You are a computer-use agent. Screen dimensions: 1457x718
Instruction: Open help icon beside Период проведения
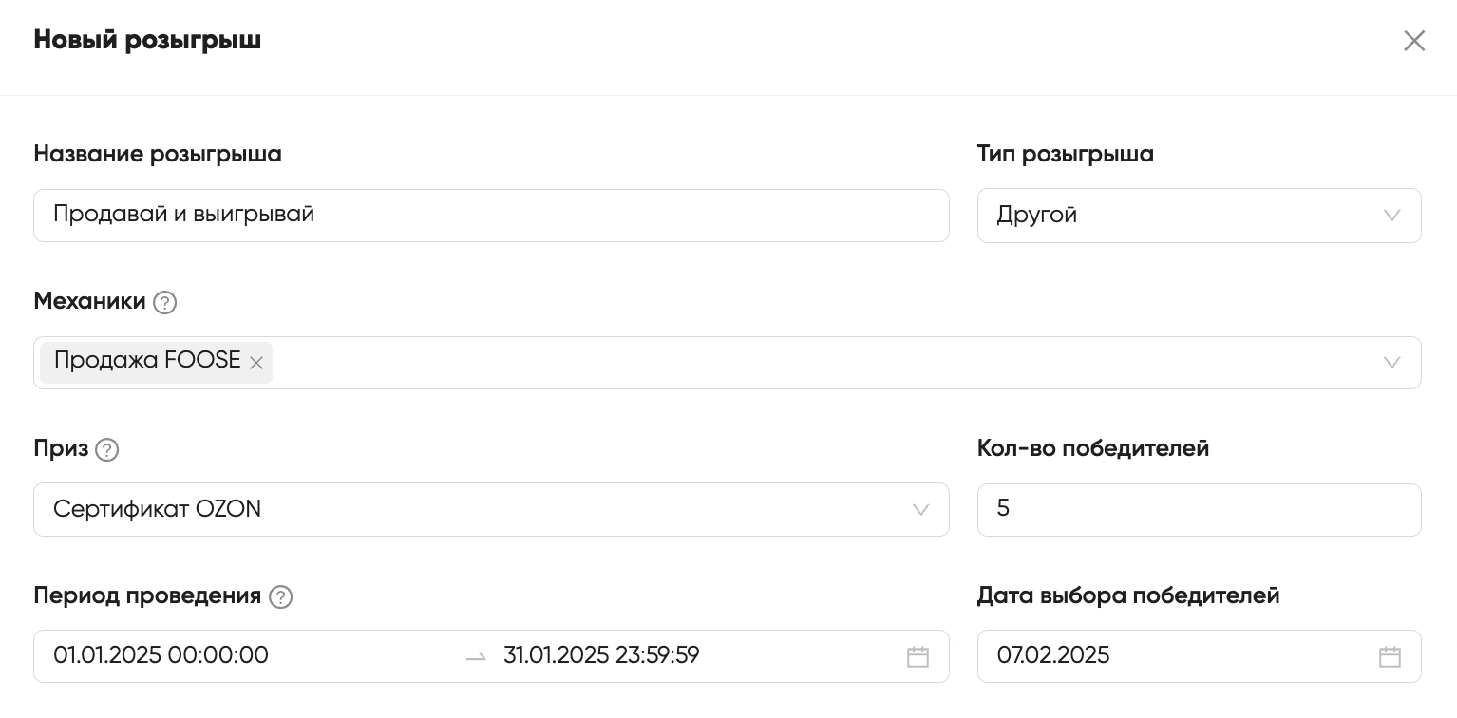280,596
